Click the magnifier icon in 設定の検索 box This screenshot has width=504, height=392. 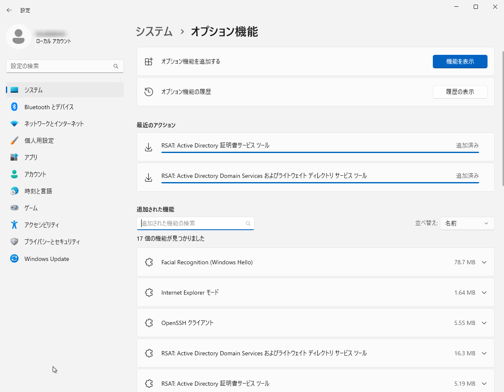[x=116, y=66]
